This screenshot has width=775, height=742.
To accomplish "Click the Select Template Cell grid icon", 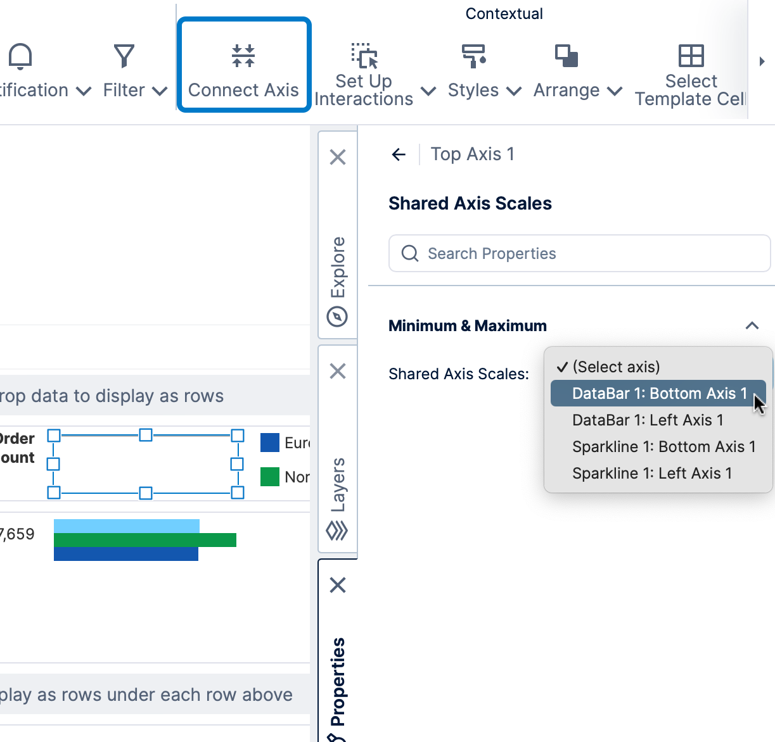I will pyautogui.click(x=690, y=57).
